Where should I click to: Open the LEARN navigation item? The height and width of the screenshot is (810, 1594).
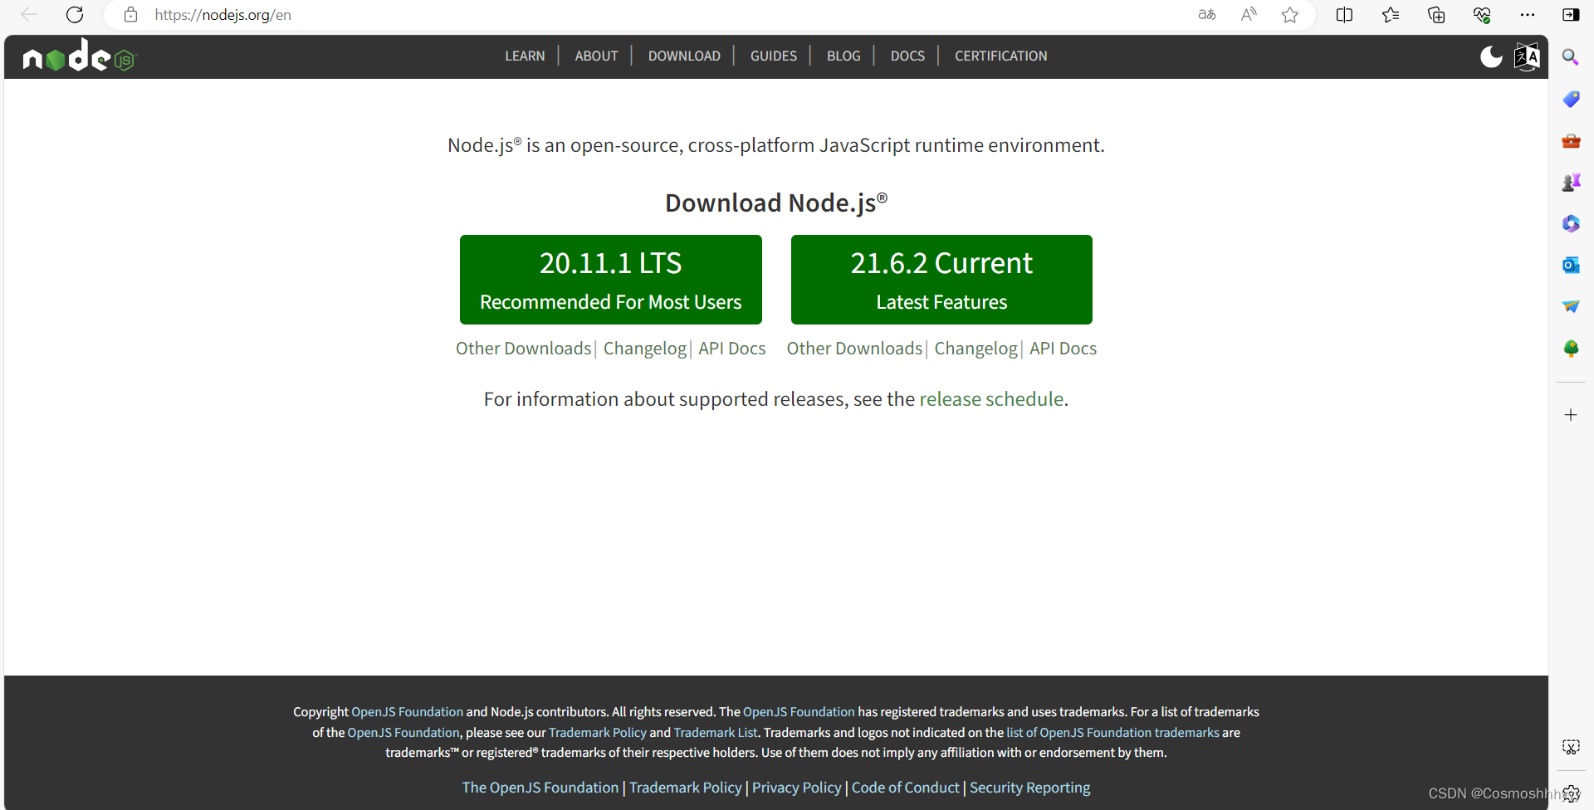525,56
